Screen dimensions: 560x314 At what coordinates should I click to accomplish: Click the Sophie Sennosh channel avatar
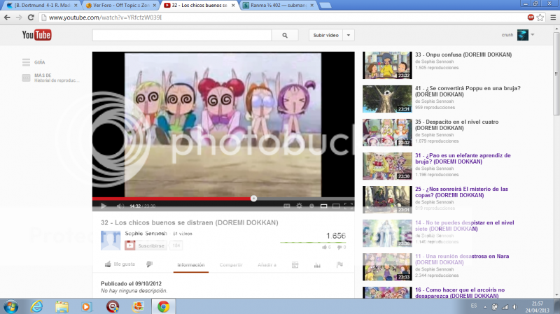111,241
